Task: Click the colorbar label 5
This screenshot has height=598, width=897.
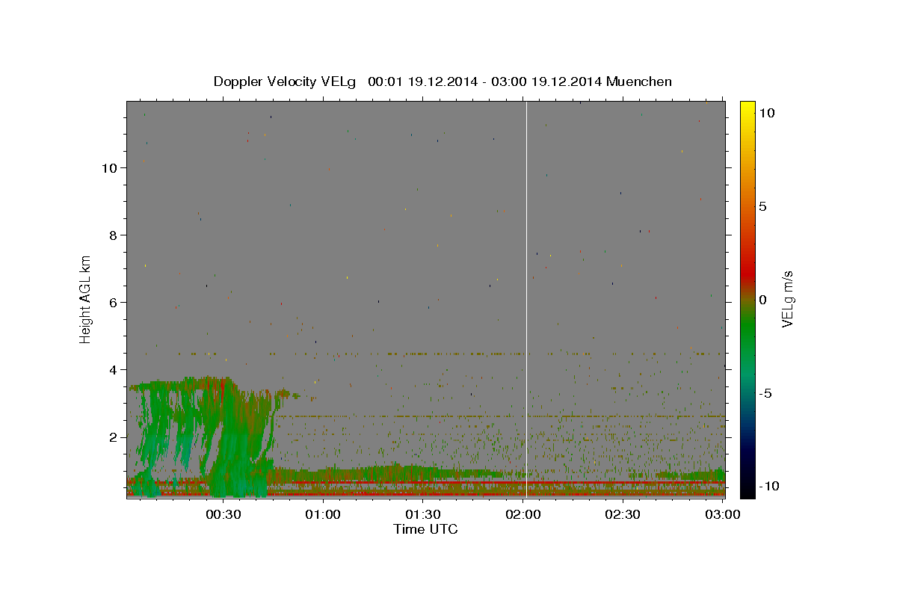Action: tap(762, 206)
